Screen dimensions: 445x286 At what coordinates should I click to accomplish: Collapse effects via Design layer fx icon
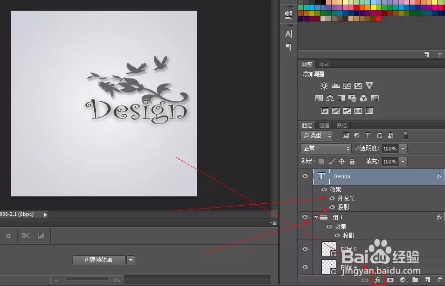click(x=439, y=176)
